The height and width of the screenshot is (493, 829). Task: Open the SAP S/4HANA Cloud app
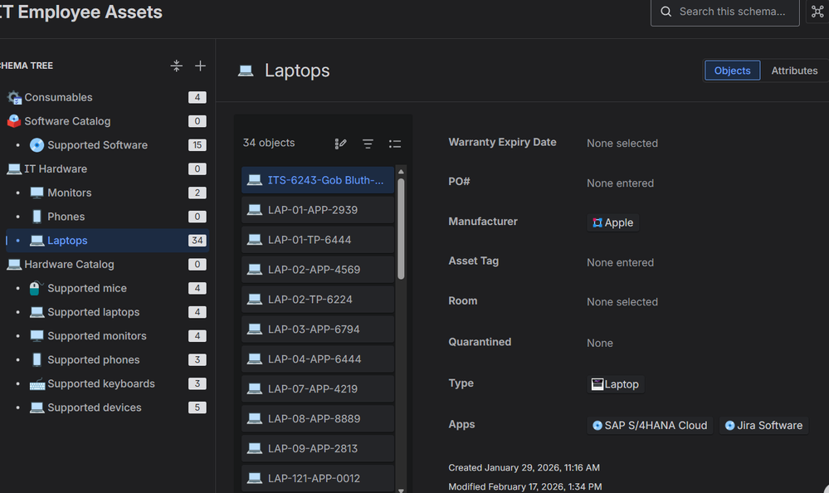(649, 425)
